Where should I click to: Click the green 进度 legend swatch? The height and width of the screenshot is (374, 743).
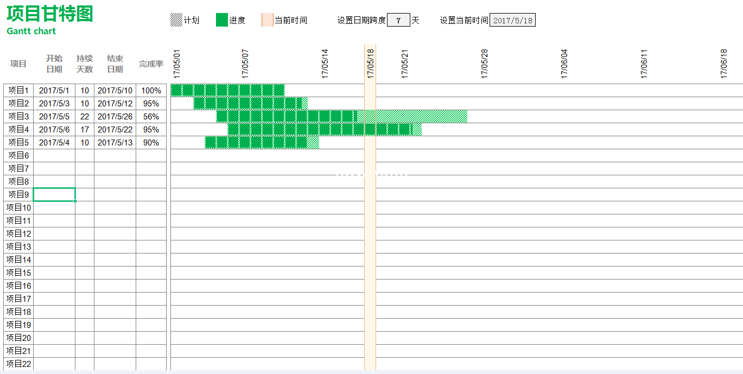click(x=221, y=20)
